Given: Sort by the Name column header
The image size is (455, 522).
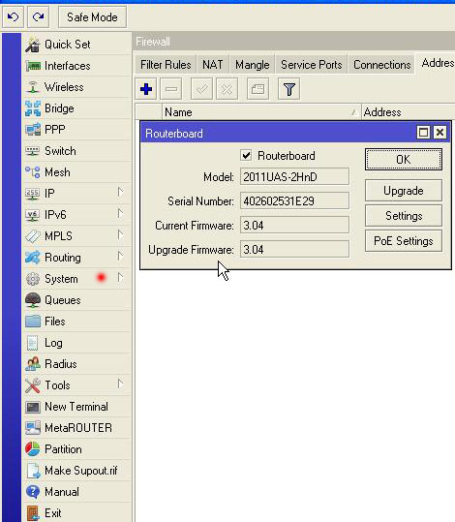Looking at the screenshot, I should coord(261,112).
